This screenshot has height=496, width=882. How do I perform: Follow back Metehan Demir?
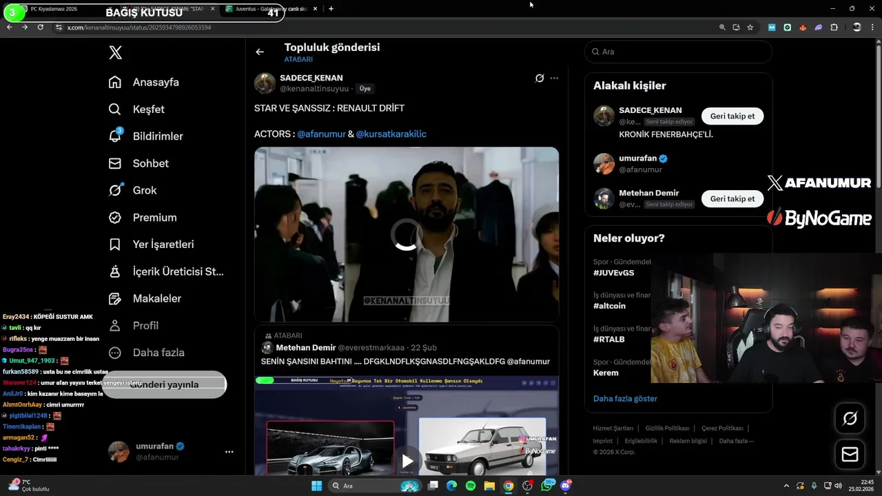point(732,198)
